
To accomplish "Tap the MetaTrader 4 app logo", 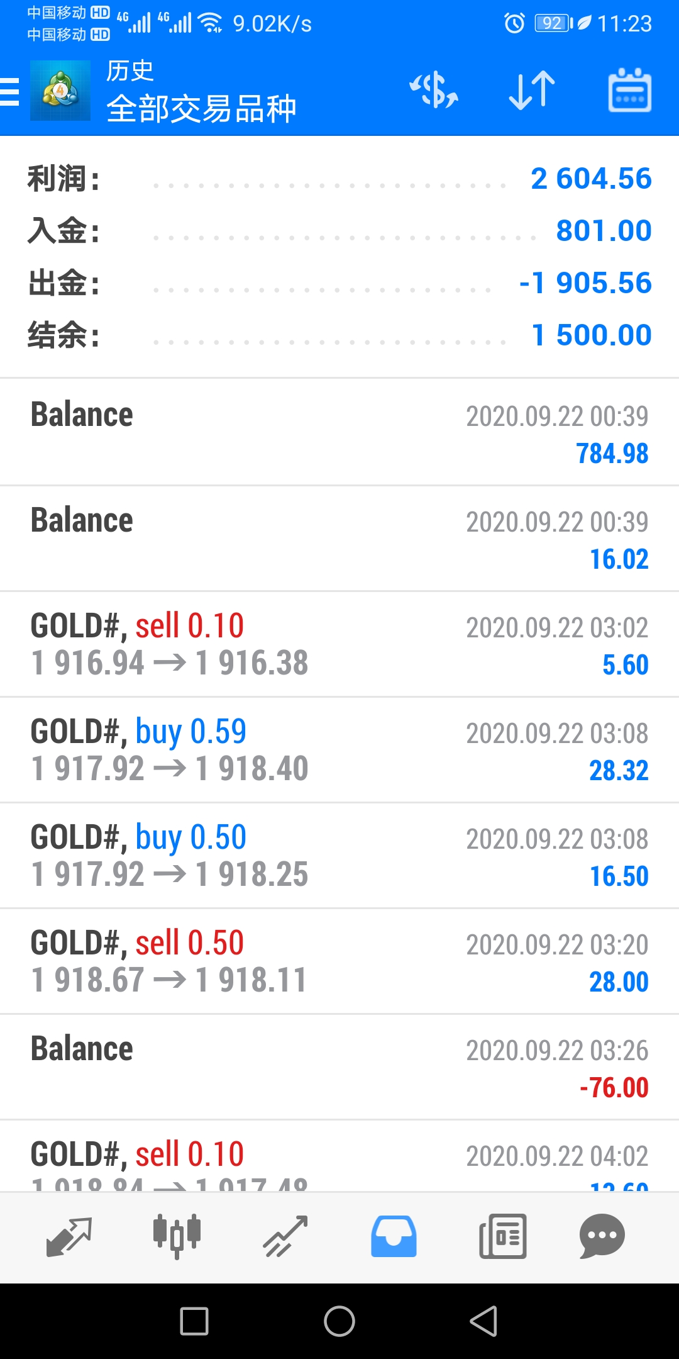I will point(60,91).
